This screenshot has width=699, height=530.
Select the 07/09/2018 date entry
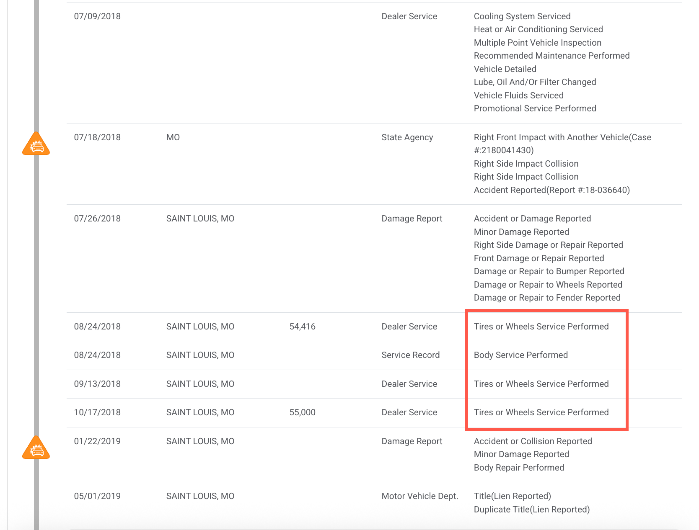pos(97,16)
